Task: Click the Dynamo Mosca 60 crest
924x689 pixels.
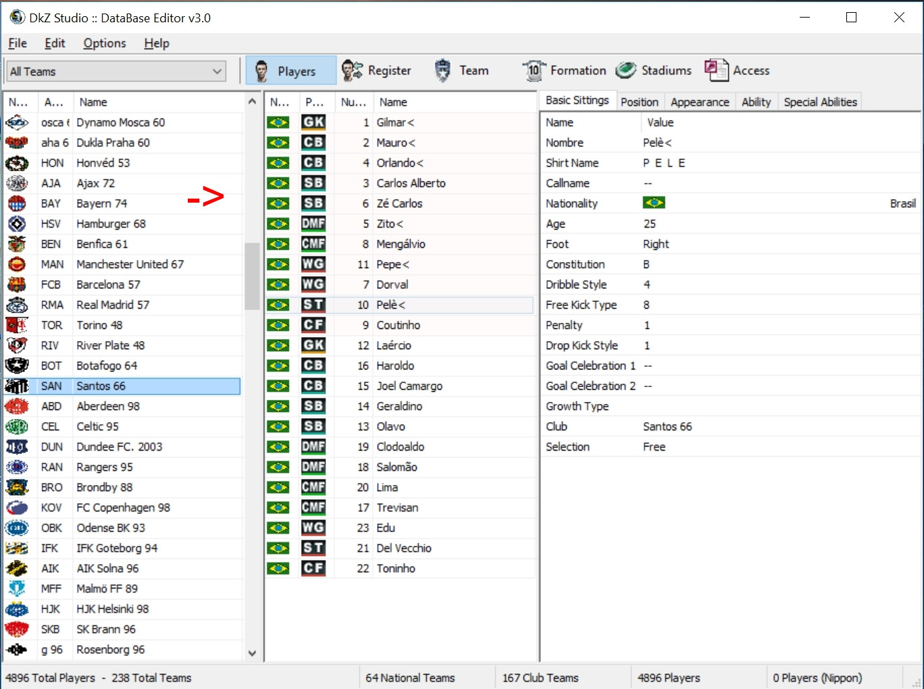Action: [17, 122]
